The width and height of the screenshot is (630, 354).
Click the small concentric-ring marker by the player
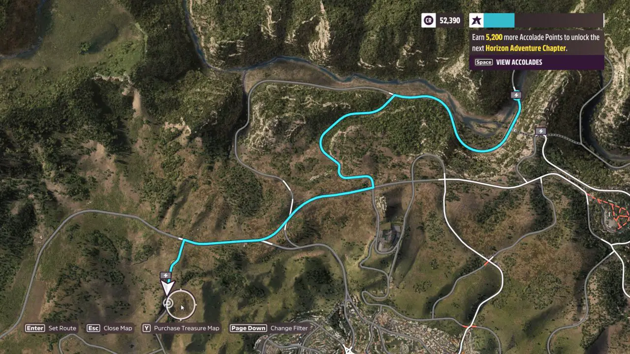pyautogui.click(x=168, y=303)
